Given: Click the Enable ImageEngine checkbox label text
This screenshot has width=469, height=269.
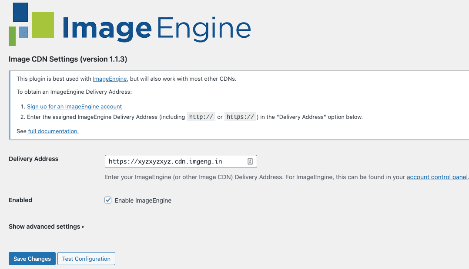Looking at the screenshot, I should point(143,200).
